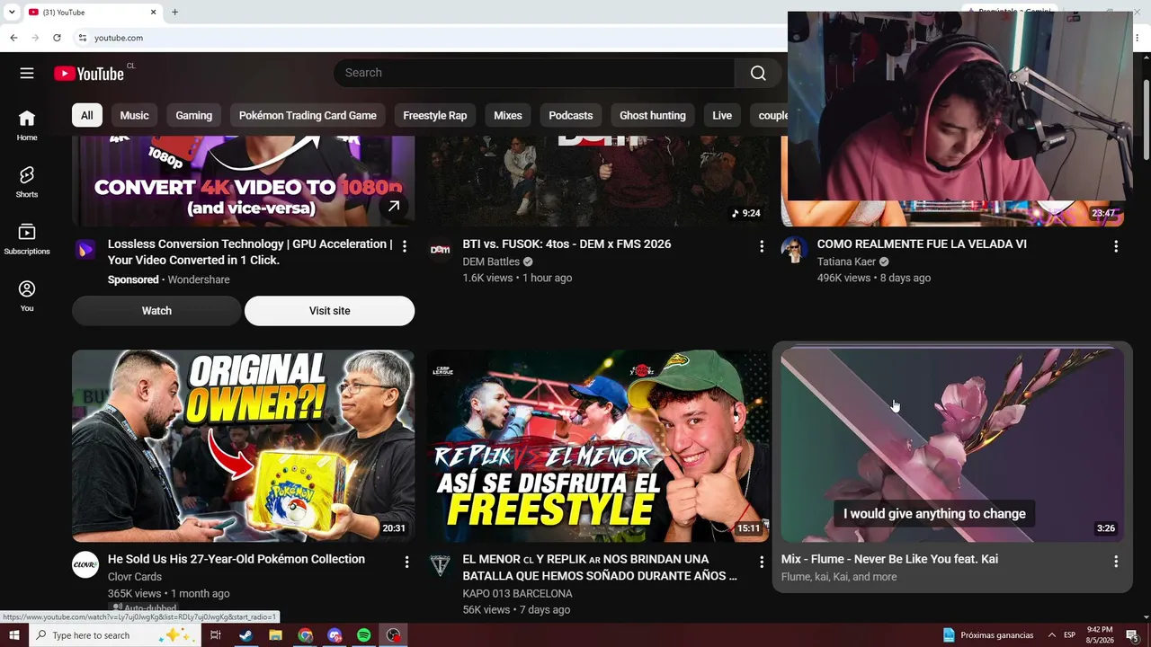The width and height of the screenshot is (1151, 647).
Task: Click the Tatiana Kaer channel avatar
Action: click(794, 250)
